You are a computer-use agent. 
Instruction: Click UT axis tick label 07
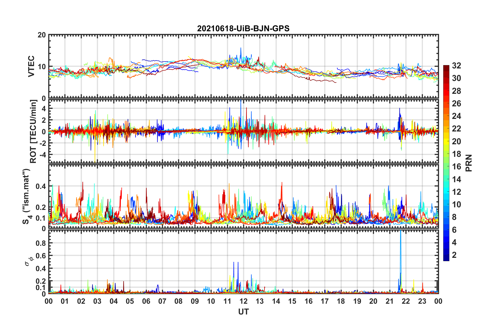(162, 301)
